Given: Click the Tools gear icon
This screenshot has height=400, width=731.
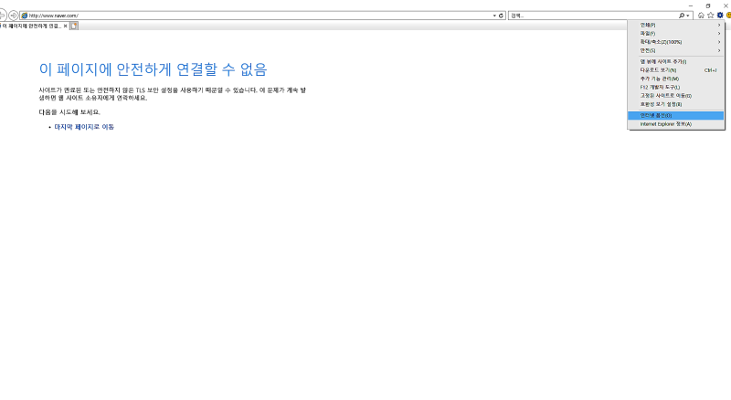Looking at the screenshot, I should tap(720, 16).
